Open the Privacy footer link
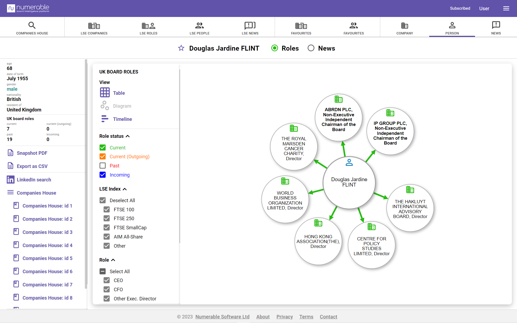This screenshot has width=517, height=323. [285, 317]
